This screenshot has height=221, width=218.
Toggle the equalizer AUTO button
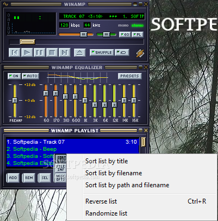(x=30, y=76)
